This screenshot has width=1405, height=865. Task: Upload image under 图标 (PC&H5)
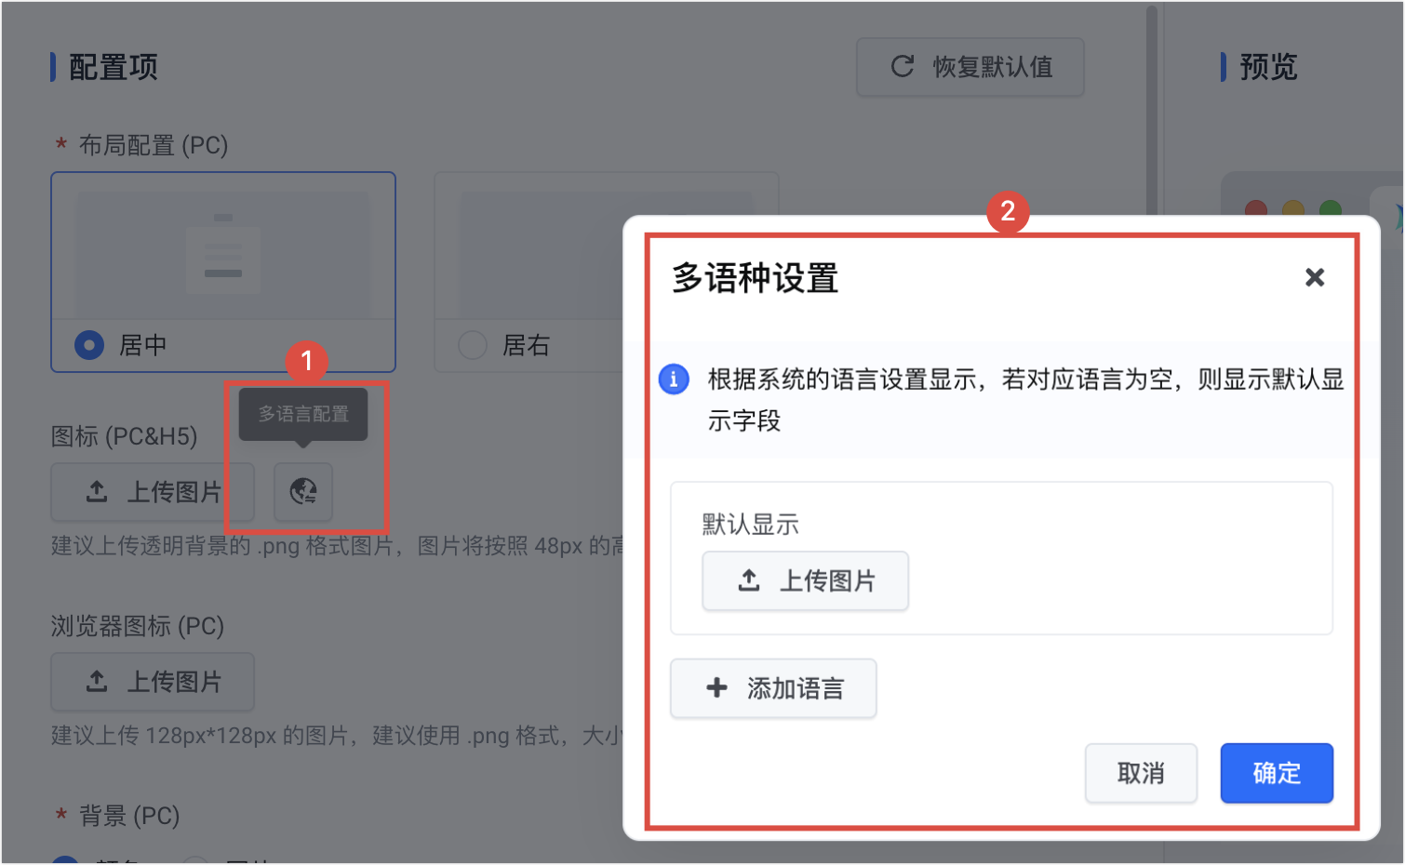[x=153, y=492]
